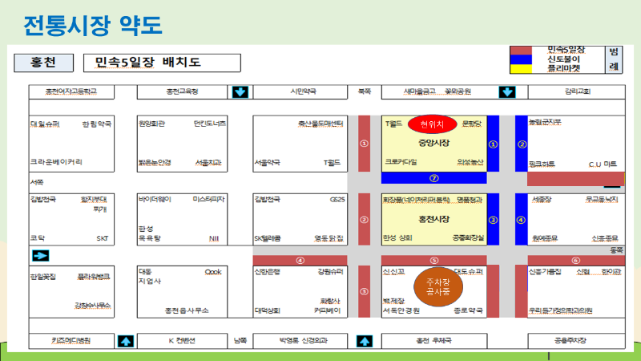
Task: Click the 공용주차장 box
Action: coord(573,340)
